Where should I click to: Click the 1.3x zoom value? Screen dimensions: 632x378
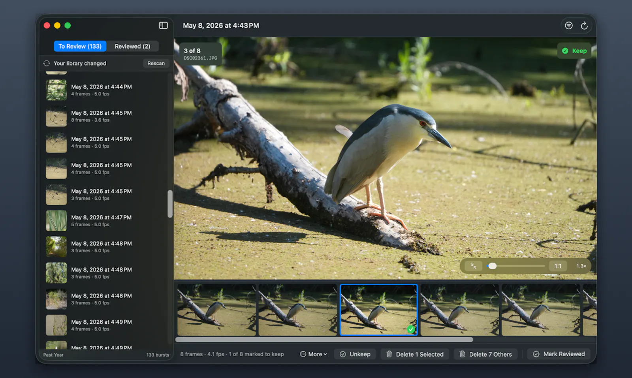pos(581,266)
